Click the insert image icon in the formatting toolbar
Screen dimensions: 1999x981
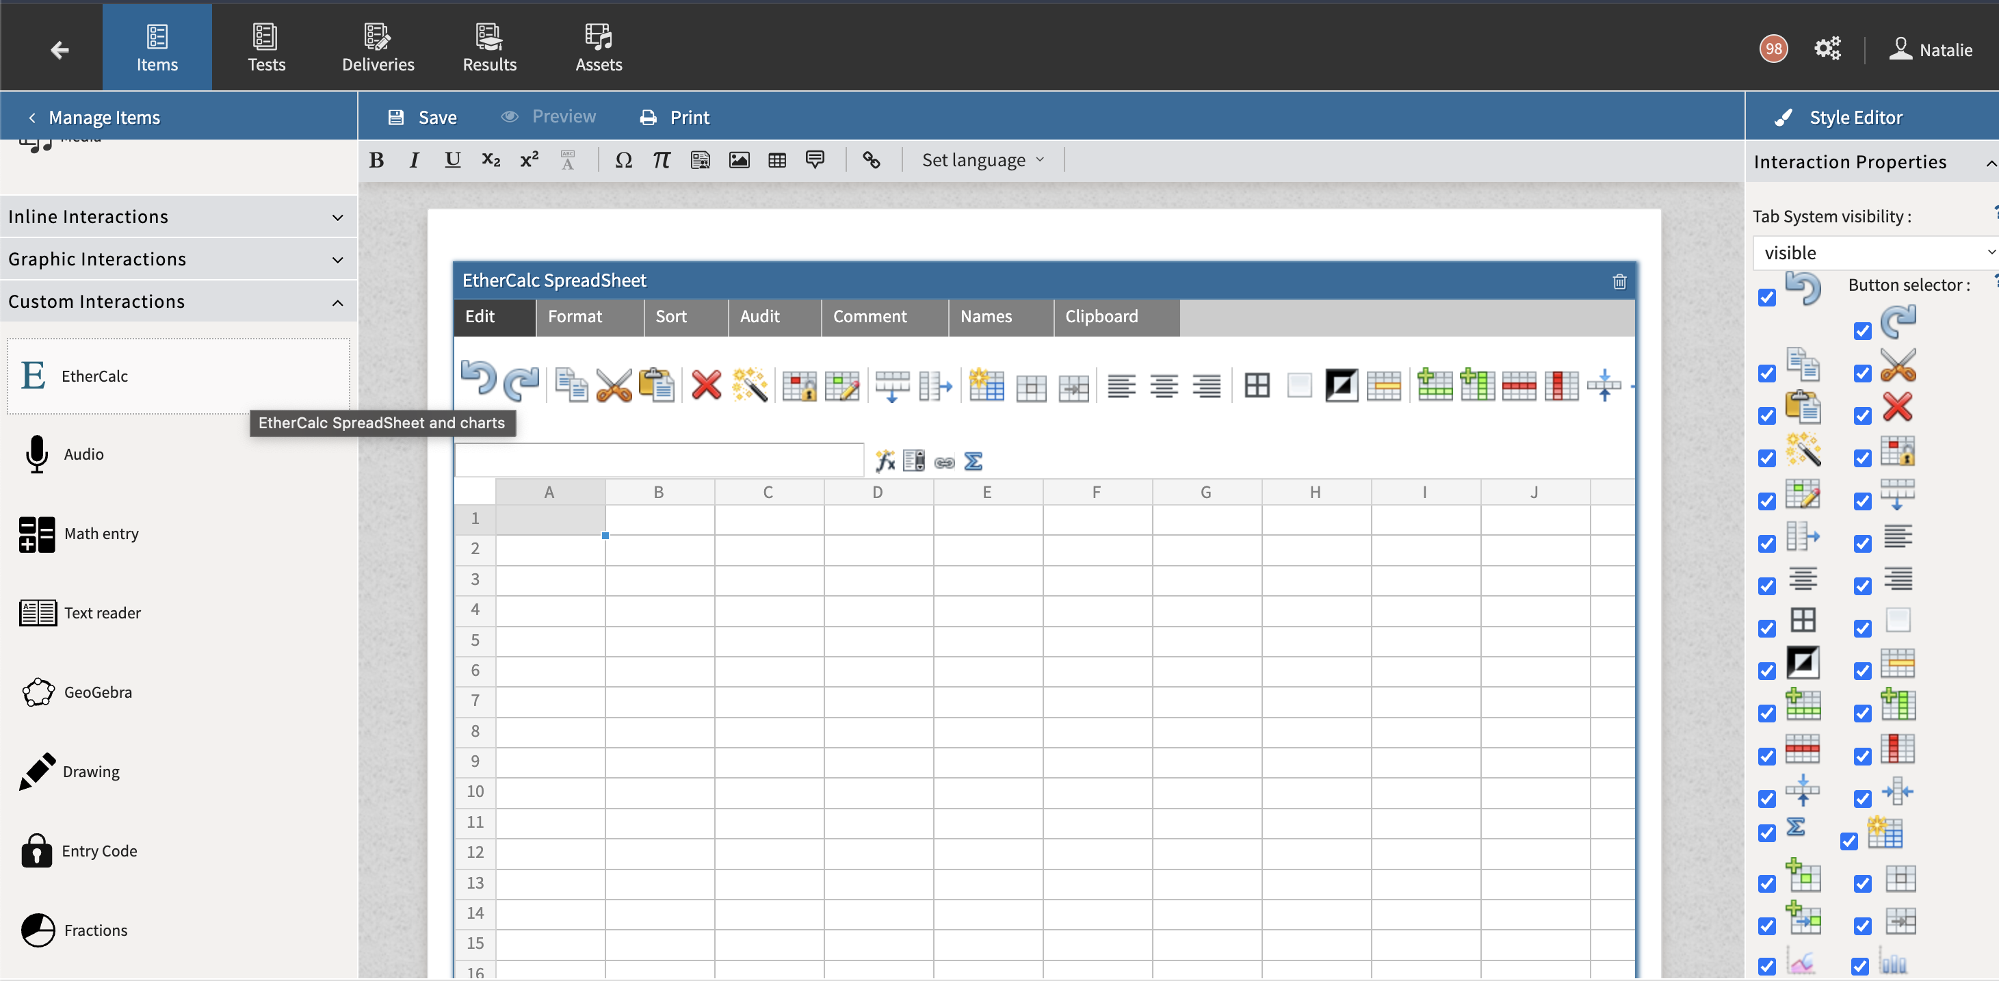[738, 160]
